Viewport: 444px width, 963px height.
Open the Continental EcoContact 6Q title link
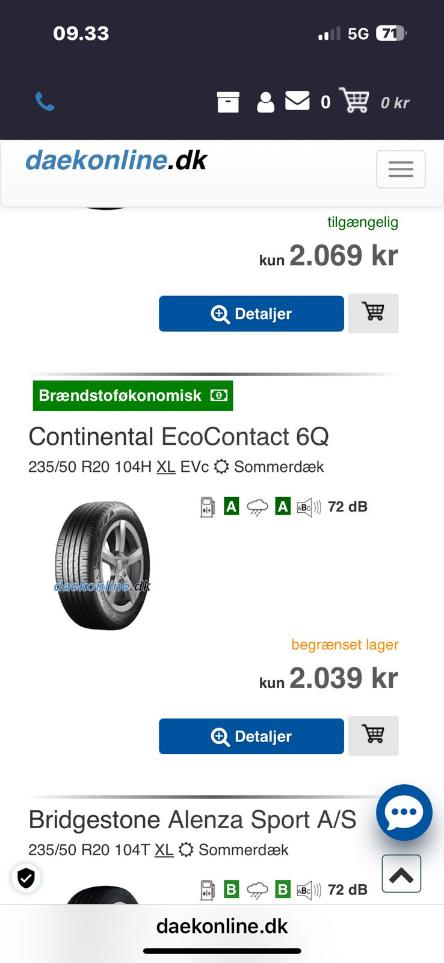point(179,437)
